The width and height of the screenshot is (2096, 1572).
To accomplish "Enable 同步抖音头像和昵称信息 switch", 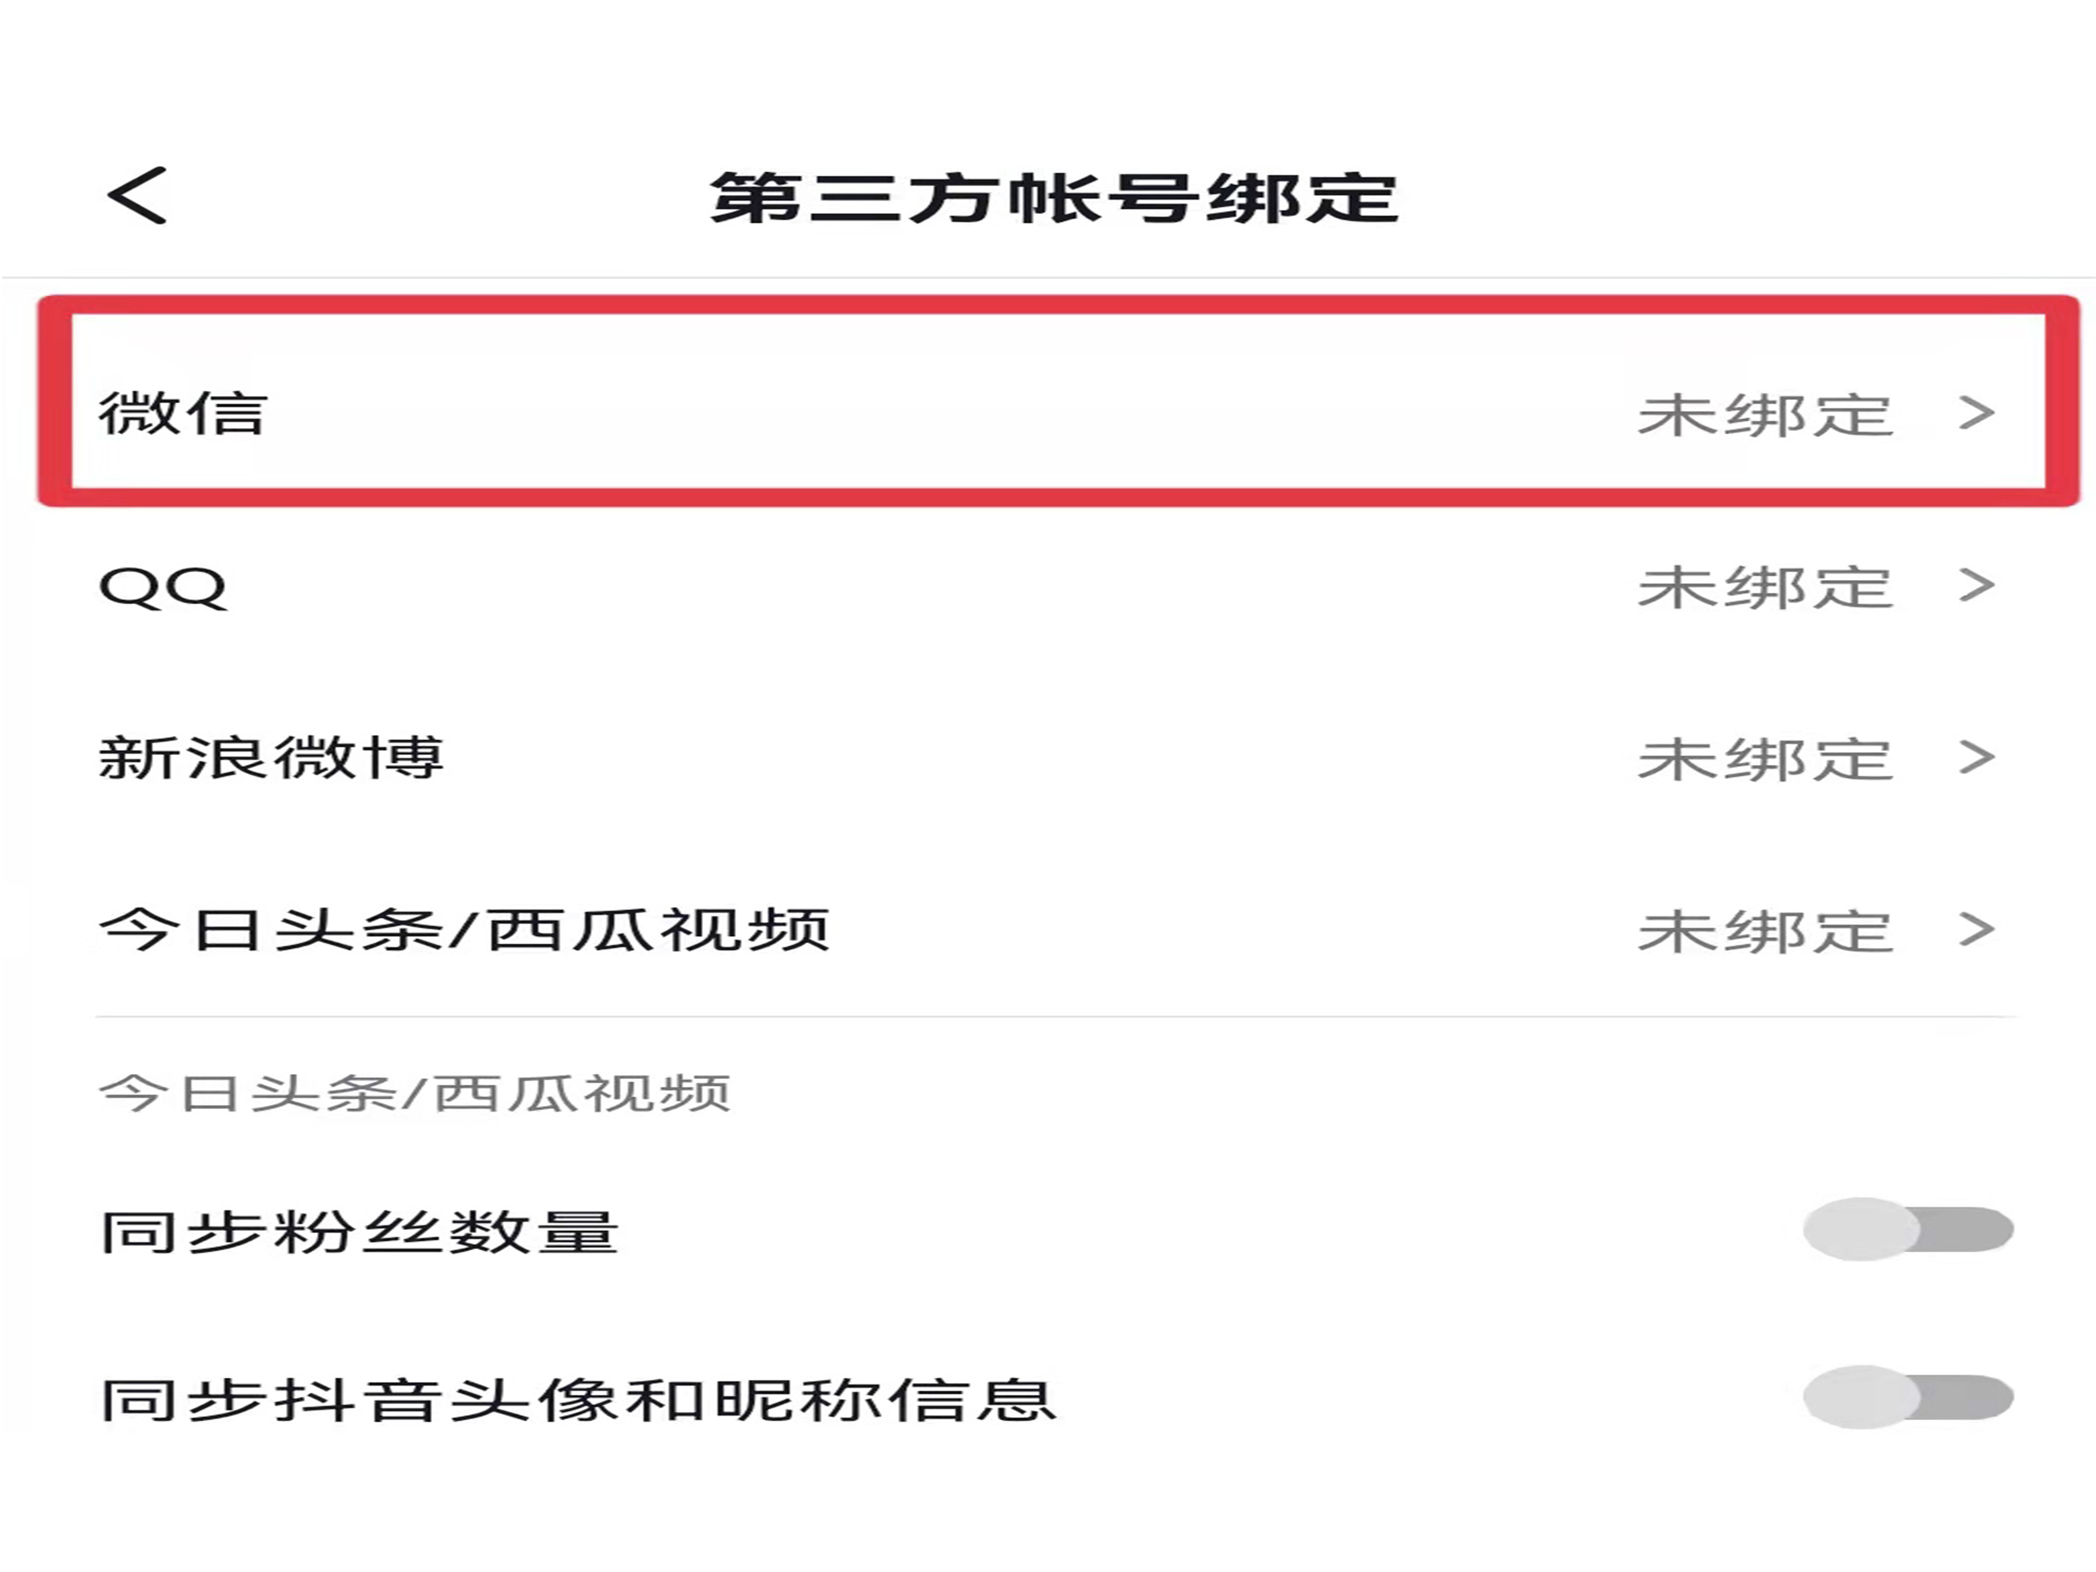I will click(x=1907, y=1398).
